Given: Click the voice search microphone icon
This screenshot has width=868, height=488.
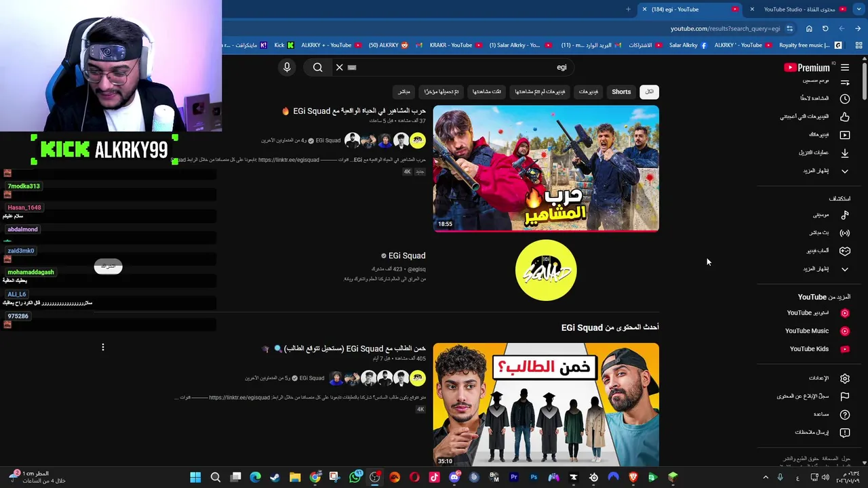Looking at the screenshot, I should click(x=287, y=67).
